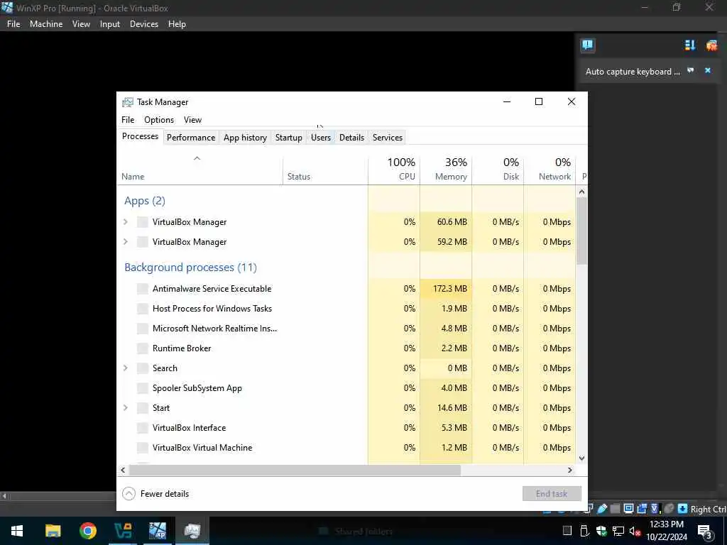
Task: Switch to the Users tab
Action: pos(321,138)
